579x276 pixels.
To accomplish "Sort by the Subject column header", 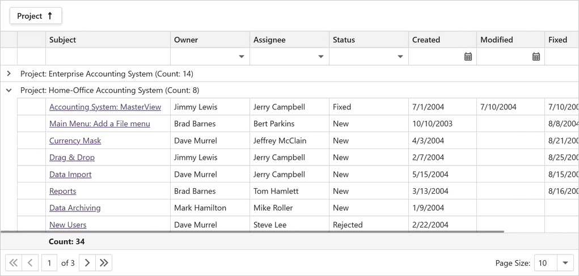I will tap(62, 40).
